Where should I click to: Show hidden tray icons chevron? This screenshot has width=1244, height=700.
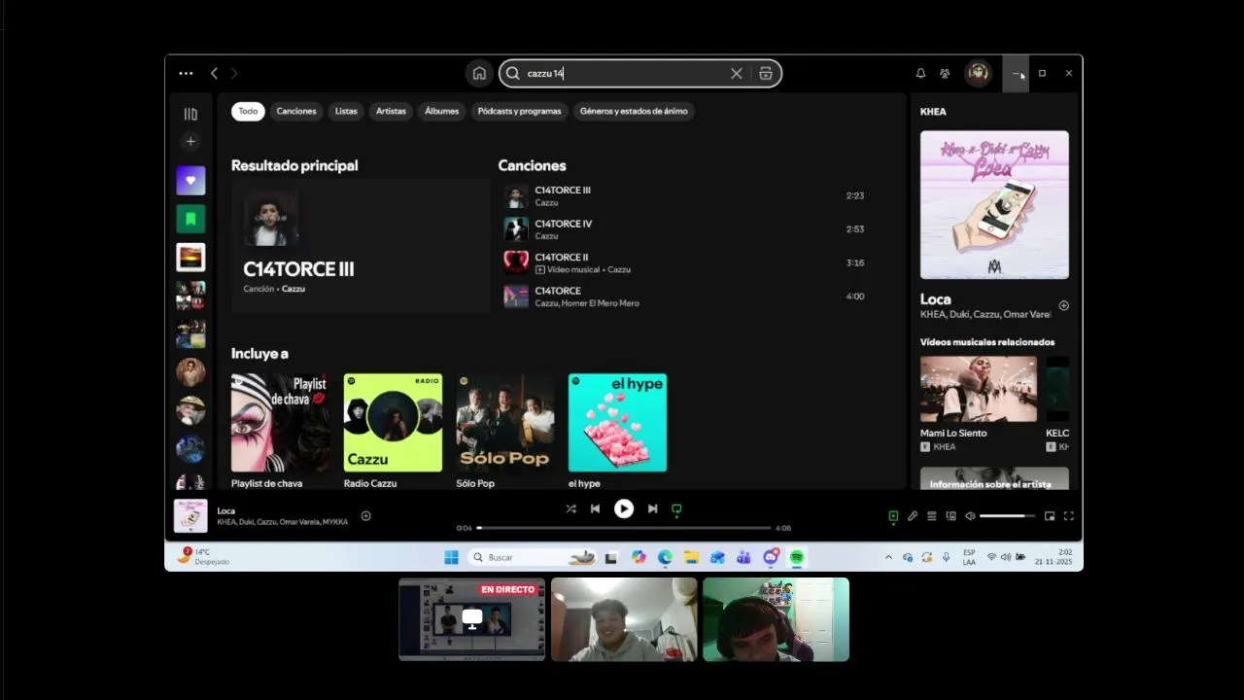click(x=888, y=557)
